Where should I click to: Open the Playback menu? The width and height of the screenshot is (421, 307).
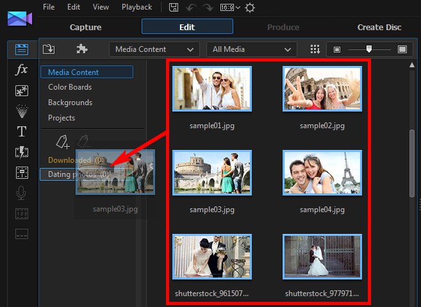tap(136, 7)
